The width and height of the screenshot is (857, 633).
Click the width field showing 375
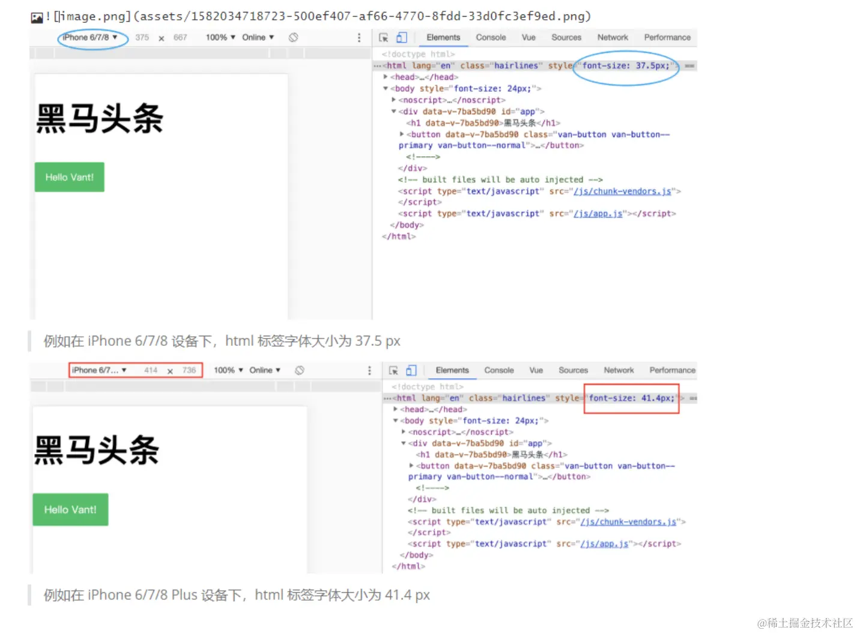tap(142, 38)
